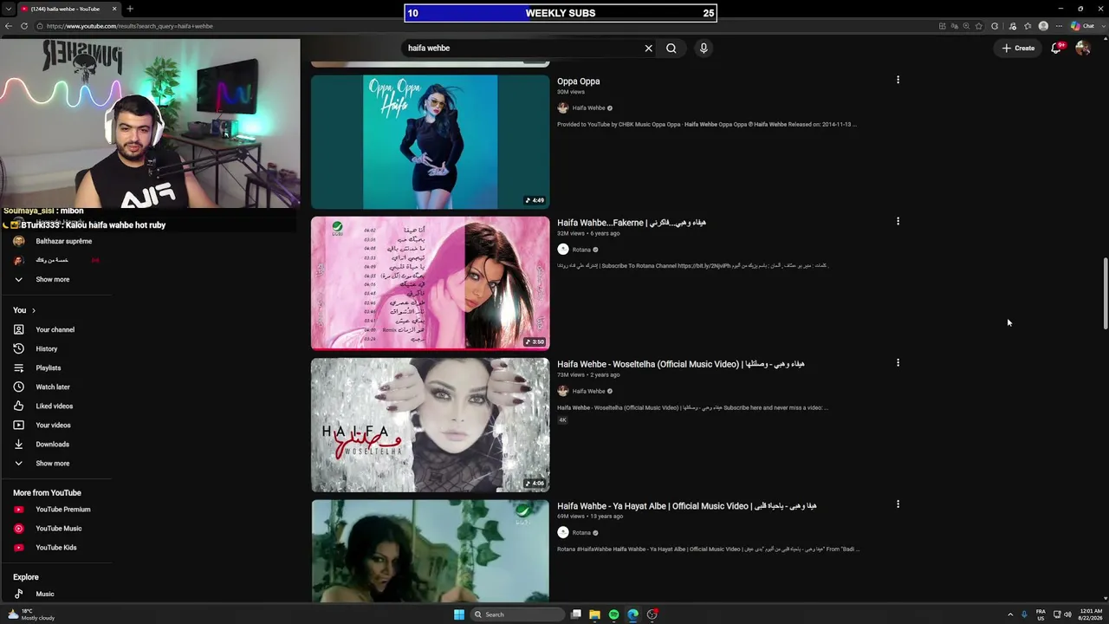Image resolution: width=1109 pixels, height=624 pixels.
Task: Open the more options menu for the Woseltelha video
Action: coord(898,362)
